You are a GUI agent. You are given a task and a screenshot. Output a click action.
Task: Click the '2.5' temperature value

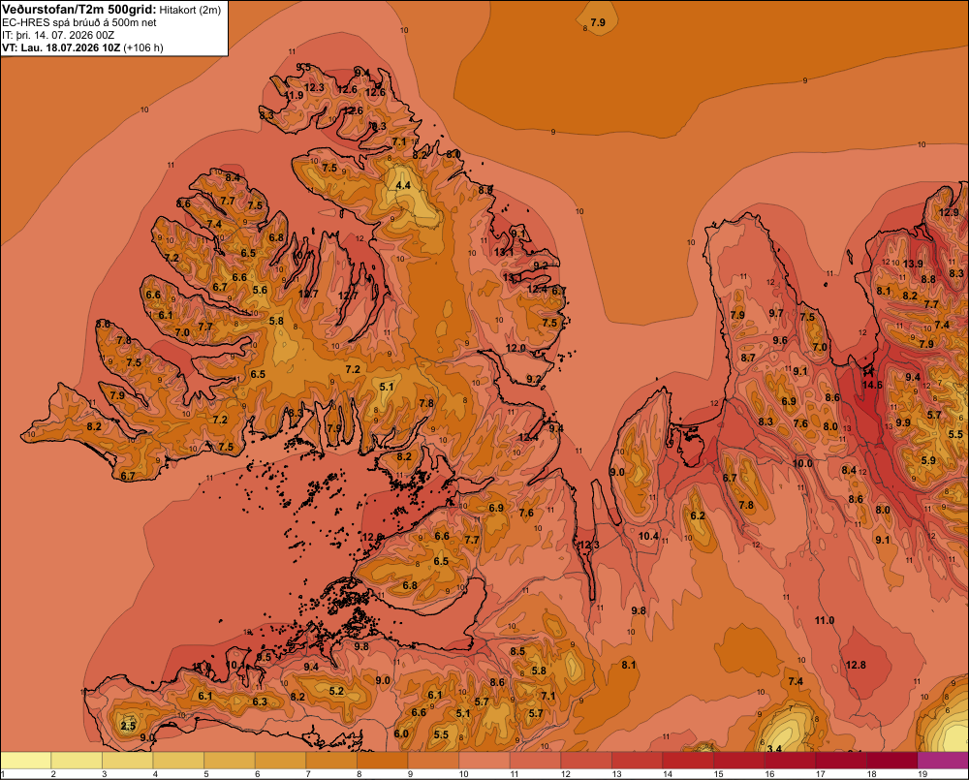[x=128, y=726]
